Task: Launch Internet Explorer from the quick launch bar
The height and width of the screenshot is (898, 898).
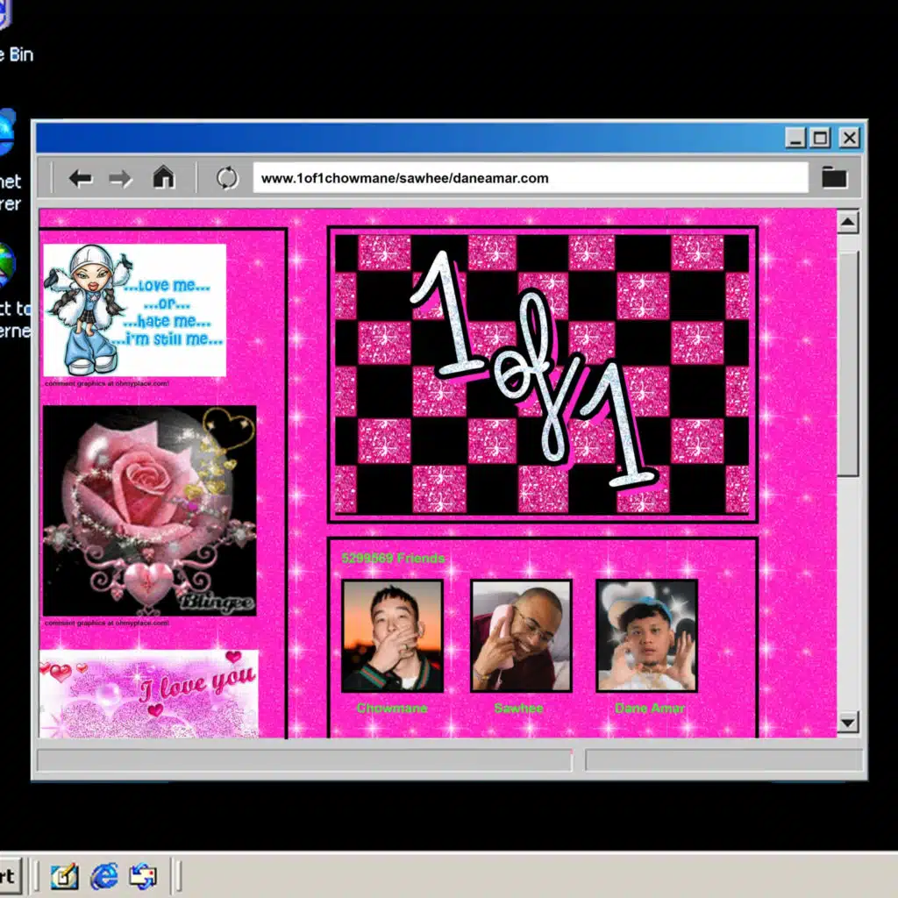Action: pos(103,877)
